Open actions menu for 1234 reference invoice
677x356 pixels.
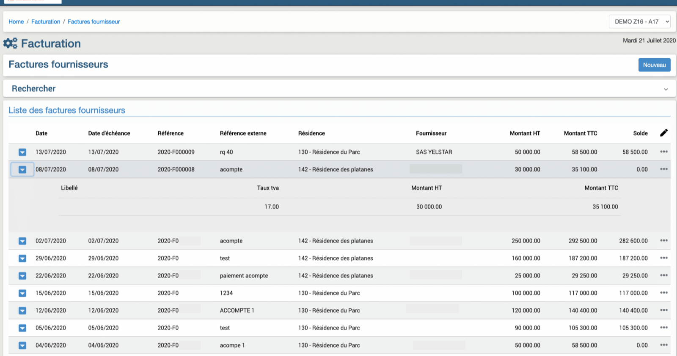[663, 293]
